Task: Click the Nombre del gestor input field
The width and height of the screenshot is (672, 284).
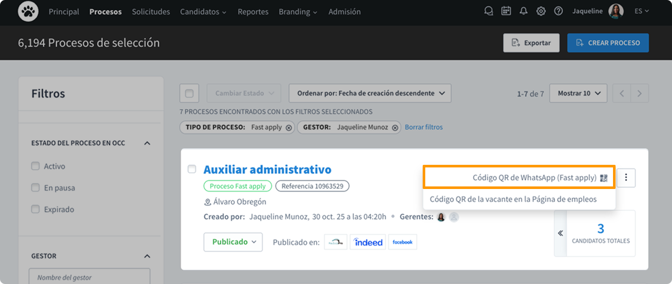Action: coord(89,277)
